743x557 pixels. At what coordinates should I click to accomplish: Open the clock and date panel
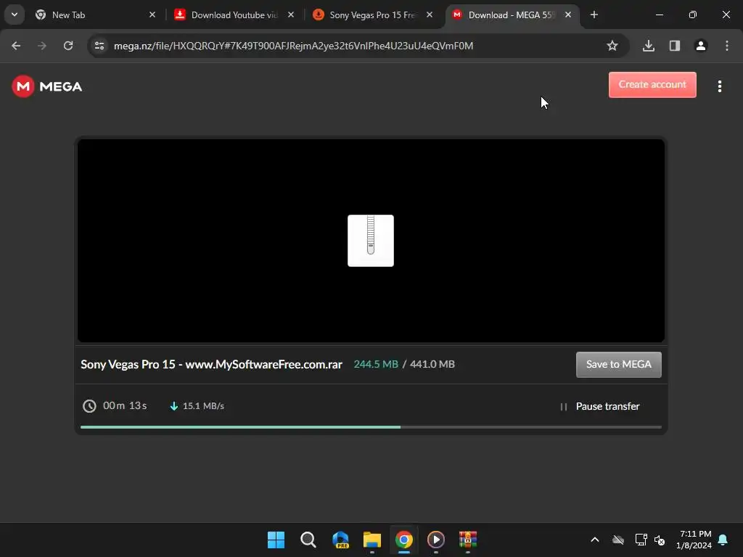tap(694, 540)
